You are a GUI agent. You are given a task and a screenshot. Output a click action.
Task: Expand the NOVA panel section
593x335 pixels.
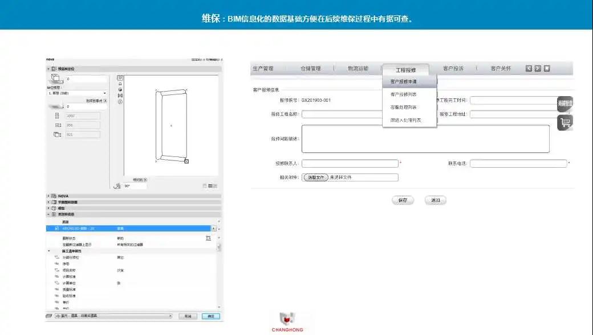(x=49, y=196)
